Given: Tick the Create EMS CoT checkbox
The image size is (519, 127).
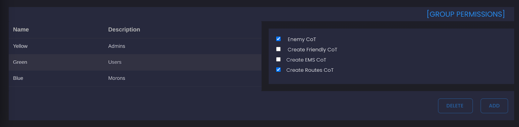Looking at the screenshot, I should [278, 59].
